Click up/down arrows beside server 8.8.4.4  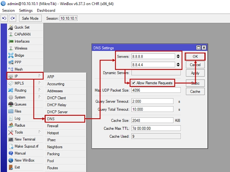(178, 64)
